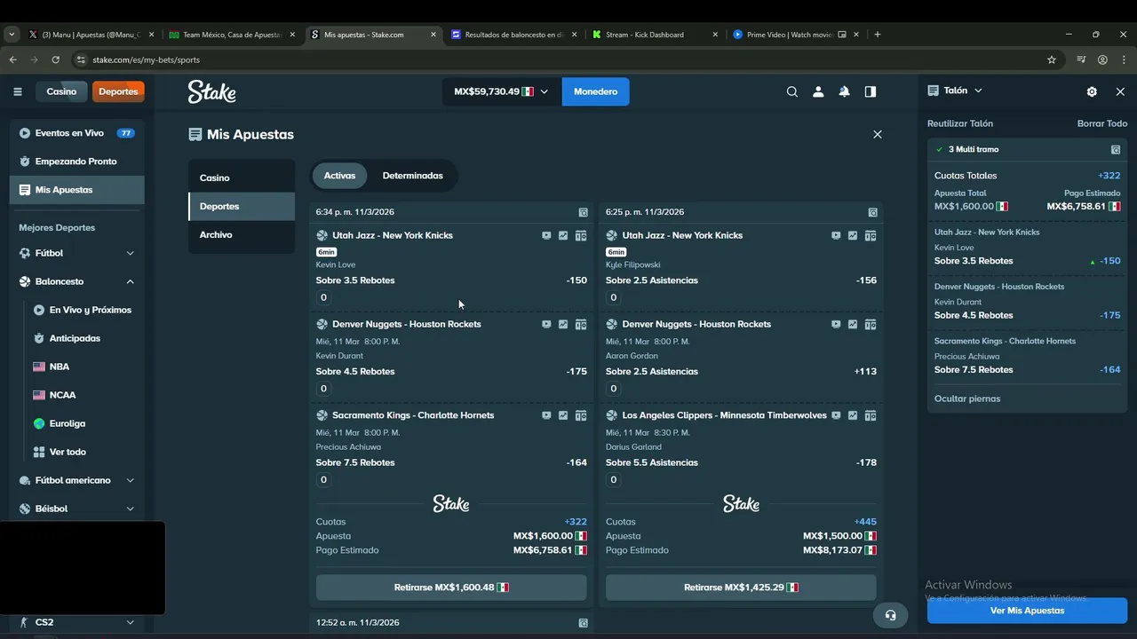
Task: Open stats chart icon for Kevin Durant leg
Action: pyautogui.click(x=563, y=324)
